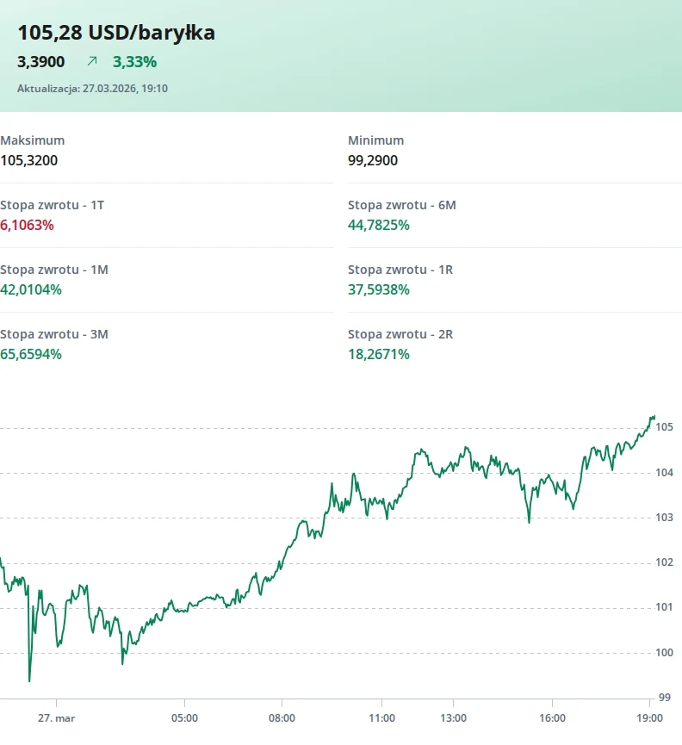Click the 27. mar label on time axis
Screen dimensions: 682x745
57,718
